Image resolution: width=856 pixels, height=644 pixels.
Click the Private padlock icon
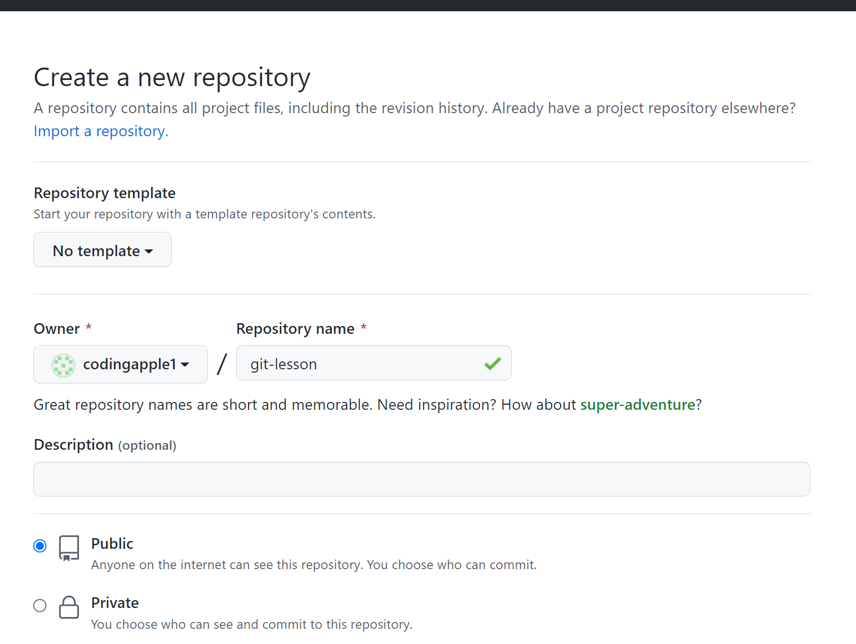click(x=69, y=607)
